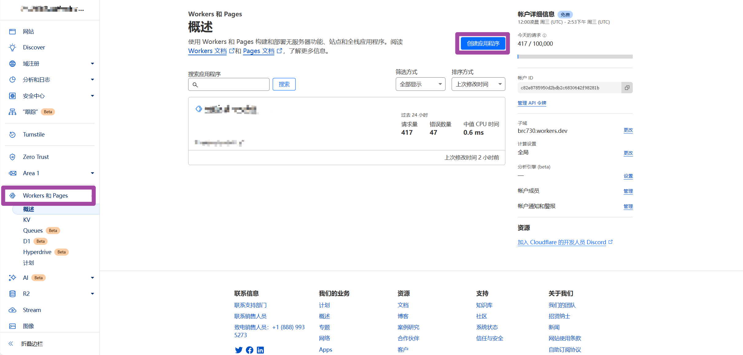Viewport: 743px width, 355px height.
Task: Open the 筛选方式 全部显示 dropdown
Action: click(420, 84)
